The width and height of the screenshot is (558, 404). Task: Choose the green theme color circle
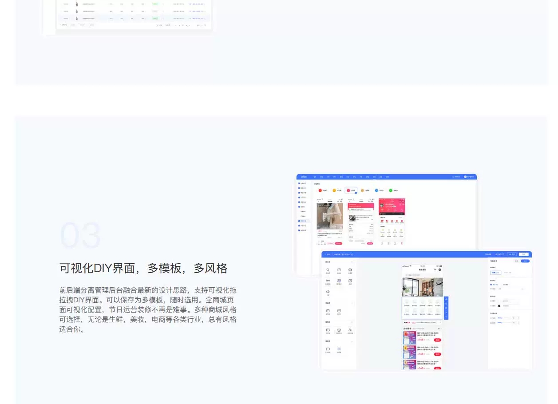(x=391, y=190)
